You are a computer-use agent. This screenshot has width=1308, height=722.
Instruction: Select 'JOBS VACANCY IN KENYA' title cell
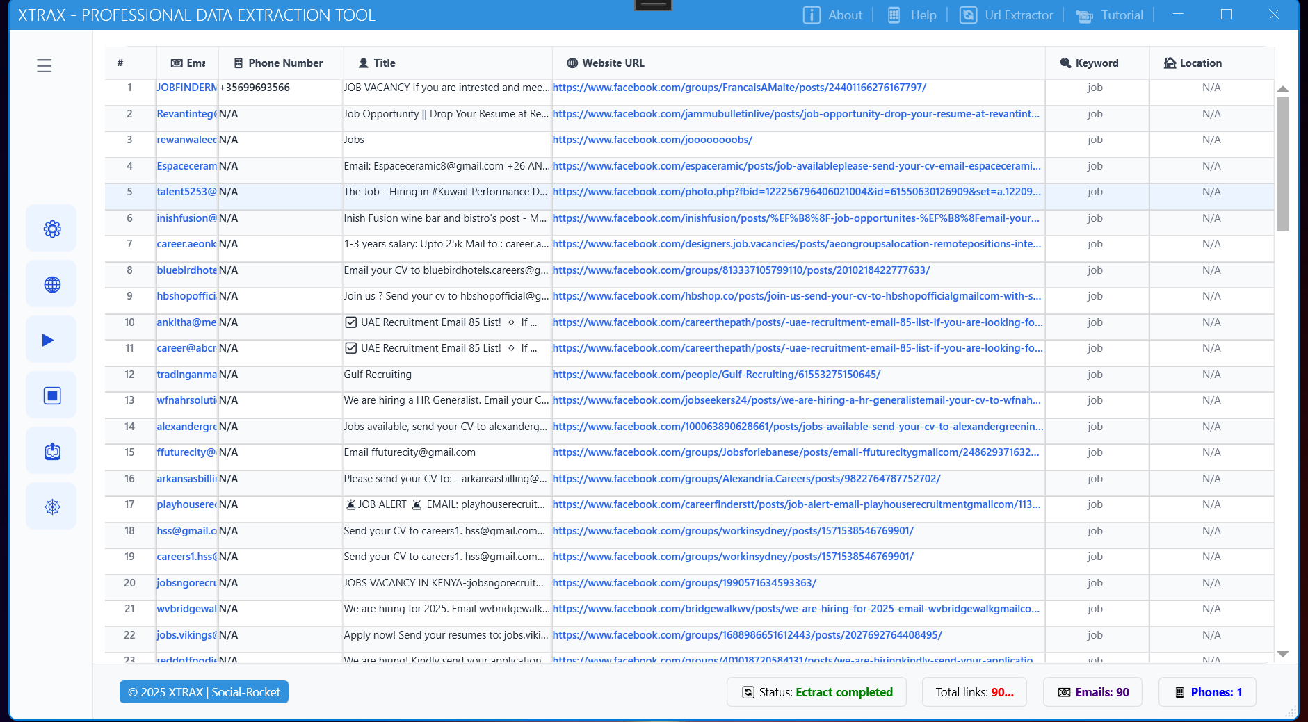444,583
